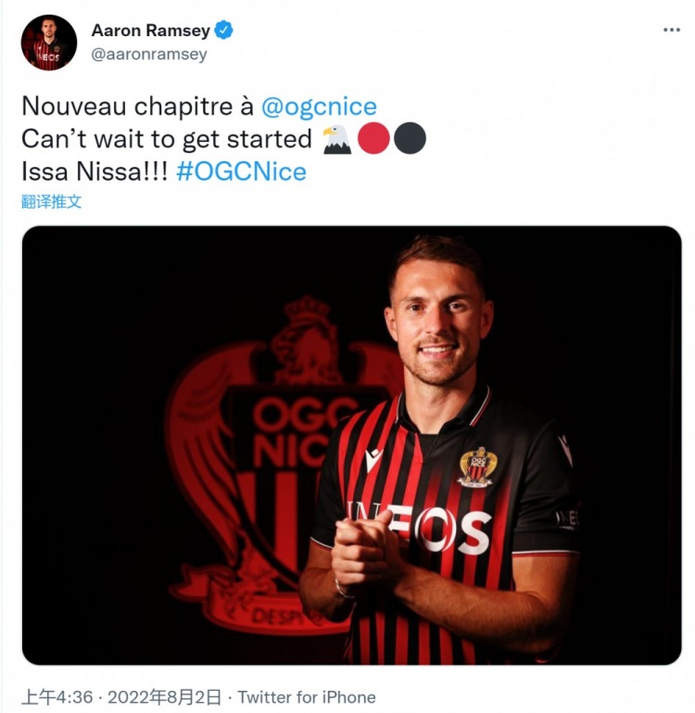The image size is (695, 713).
Task: Click the 2022年8月2日 date
Action: pyautogui.click(x=165, y=697)
